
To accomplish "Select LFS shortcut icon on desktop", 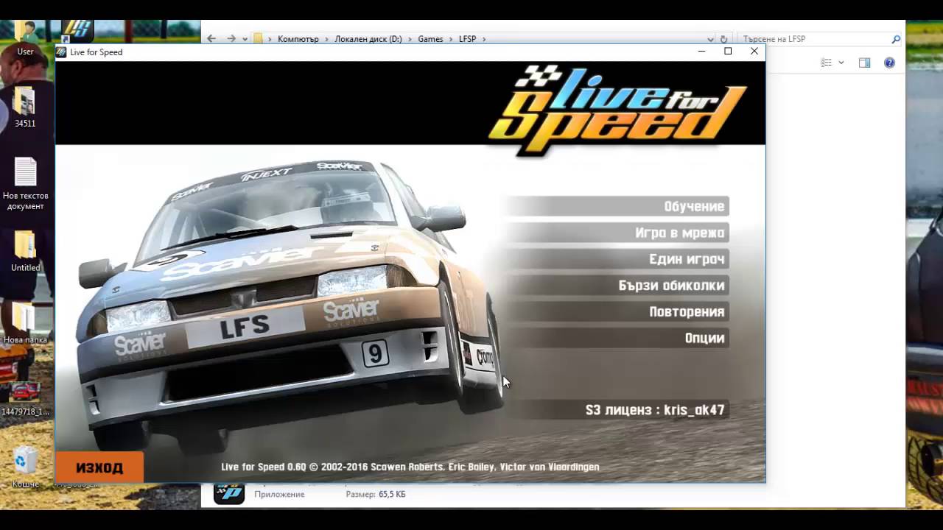I will click(77, 31).
